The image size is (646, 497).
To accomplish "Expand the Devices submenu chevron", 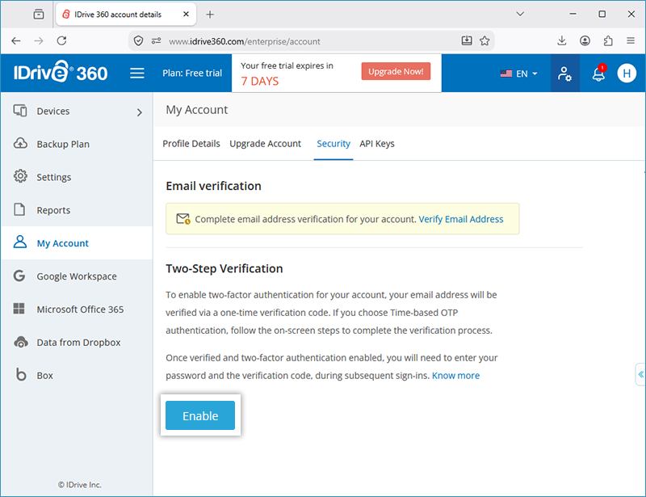I will point(139,112).
